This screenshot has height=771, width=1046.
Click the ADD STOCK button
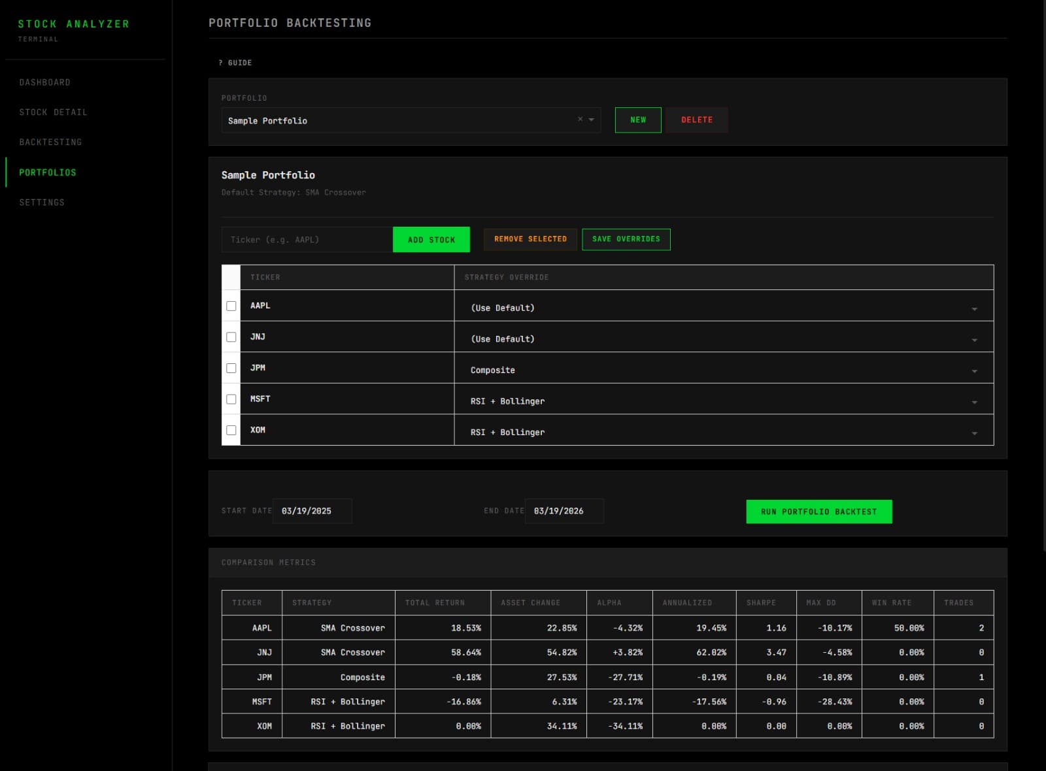431,240
